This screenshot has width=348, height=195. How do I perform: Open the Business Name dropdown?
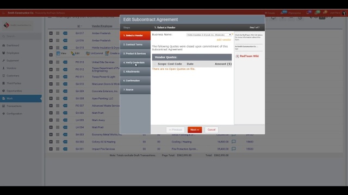point(209,35)
